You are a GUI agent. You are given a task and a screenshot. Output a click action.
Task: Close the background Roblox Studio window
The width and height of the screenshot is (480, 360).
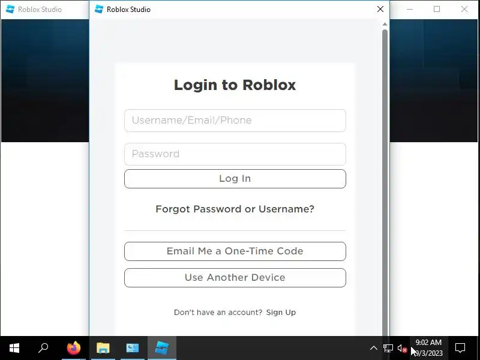tap(464, 9)
